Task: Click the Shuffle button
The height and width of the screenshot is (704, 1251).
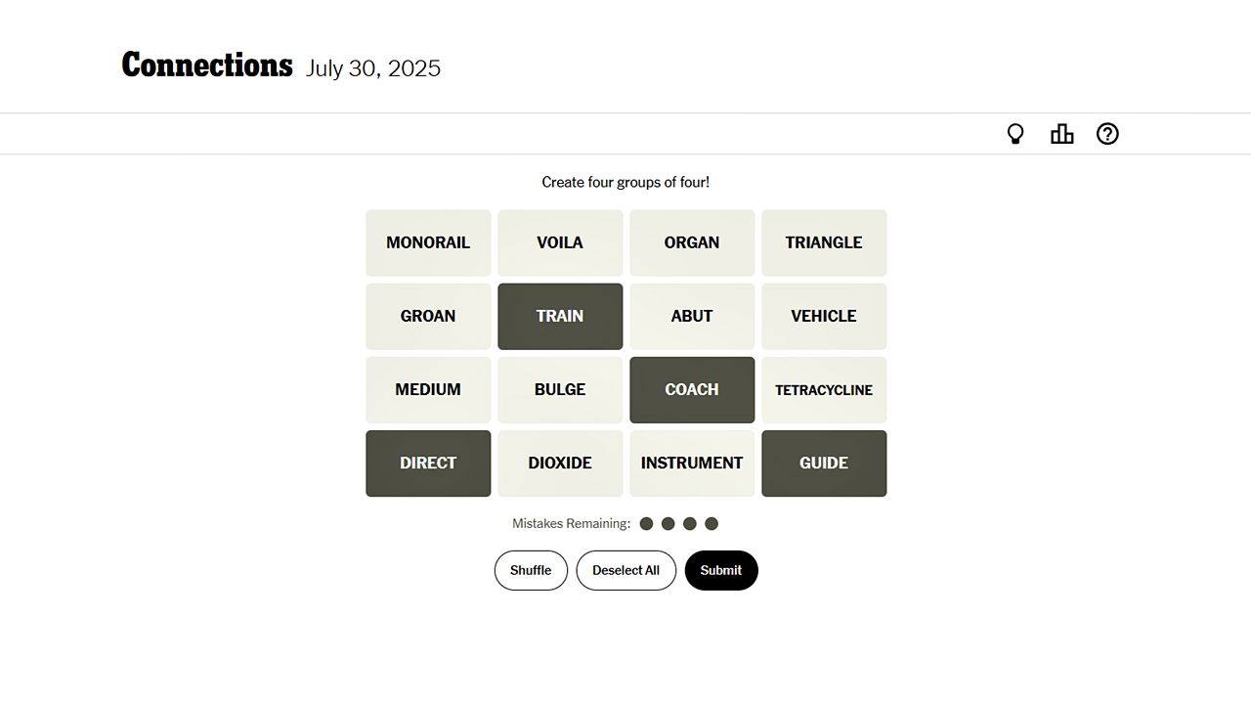Action: 531,570
